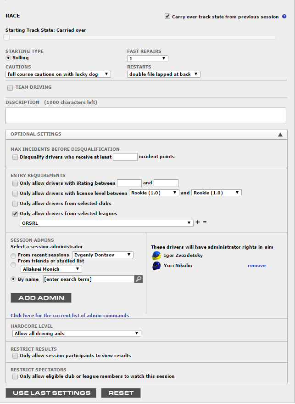Enable the Team Driving checkbox
Screen dimensions: 295x404
click(10, 87)
